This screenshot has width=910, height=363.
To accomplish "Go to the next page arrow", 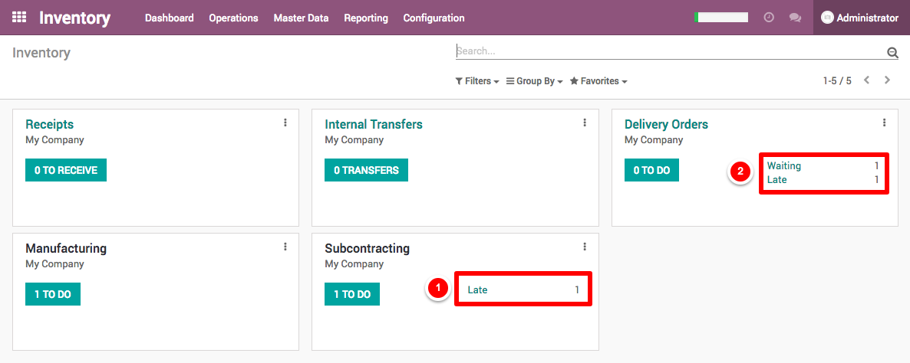I will pyautogui.click(x=888, y=80).
